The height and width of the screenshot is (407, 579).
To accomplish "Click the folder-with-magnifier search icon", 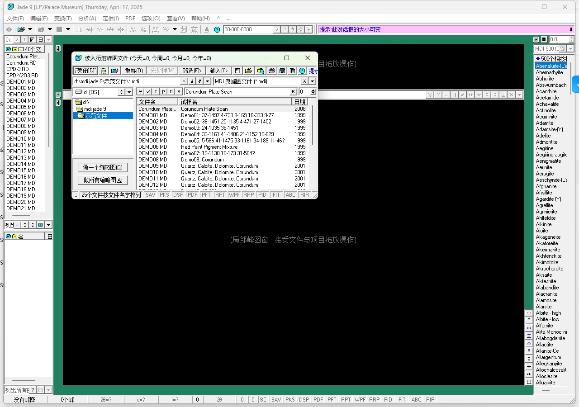I will pos(260,71).
